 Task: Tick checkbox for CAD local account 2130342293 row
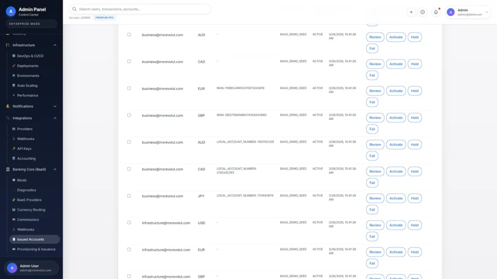point(129,169)
